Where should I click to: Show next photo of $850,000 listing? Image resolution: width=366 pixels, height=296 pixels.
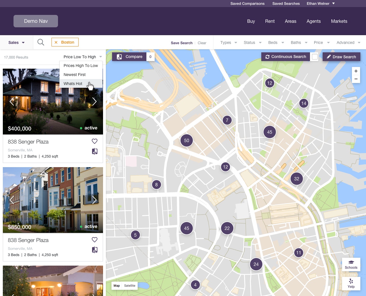[94, 200]
